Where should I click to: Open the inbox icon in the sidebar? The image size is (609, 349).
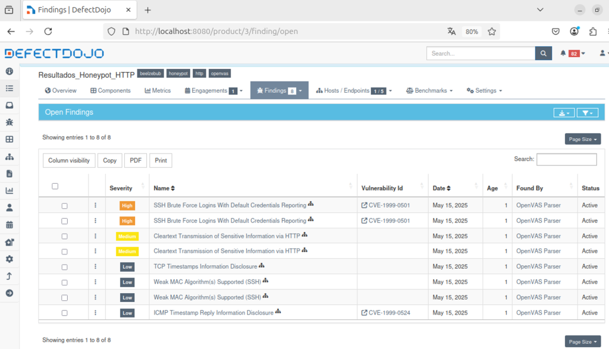pos(9,105)
